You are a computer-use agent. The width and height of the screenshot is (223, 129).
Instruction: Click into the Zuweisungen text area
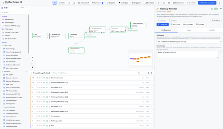click(188, 54)
